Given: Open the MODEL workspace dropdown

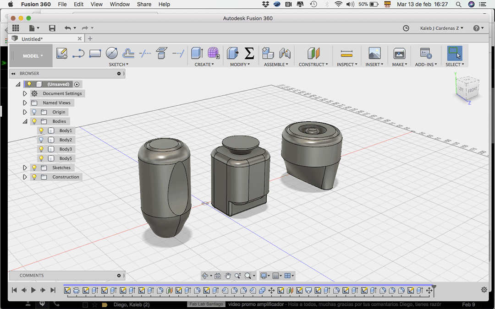Looking at the screenshot, I should coord(33,56).
